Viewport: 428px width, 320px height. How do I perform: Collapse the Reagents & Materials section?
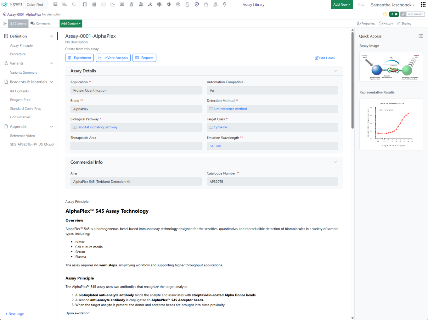click(x=52, y=82)
